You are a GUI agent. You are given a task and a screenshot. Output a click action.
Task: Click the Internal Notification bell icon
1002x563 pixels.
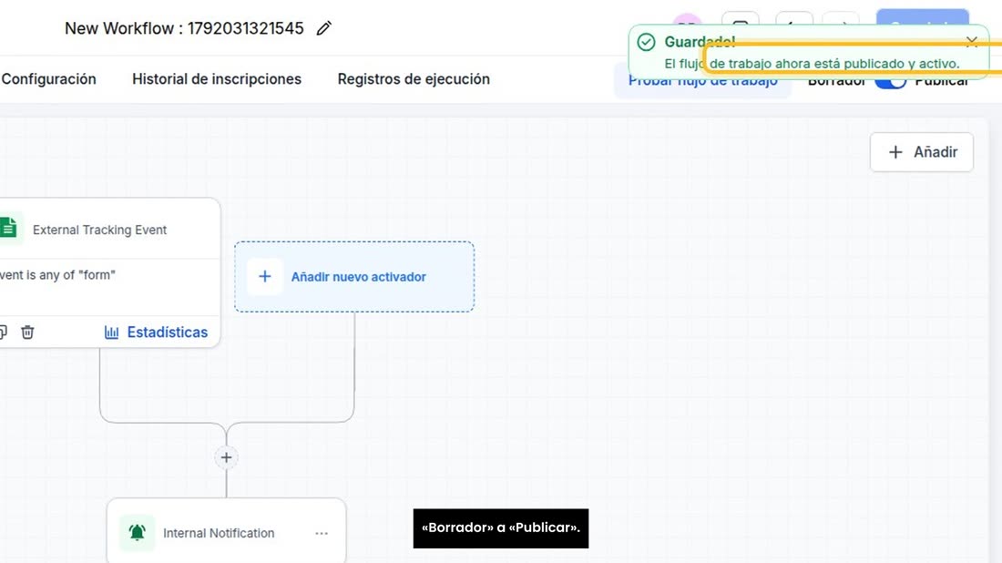138,532
